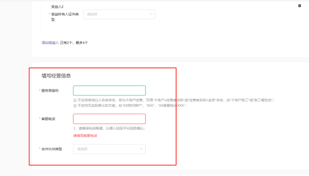Screen dimensions: 309x176
Task: Click the 受益人2 section title
Action: pos(57,7)
